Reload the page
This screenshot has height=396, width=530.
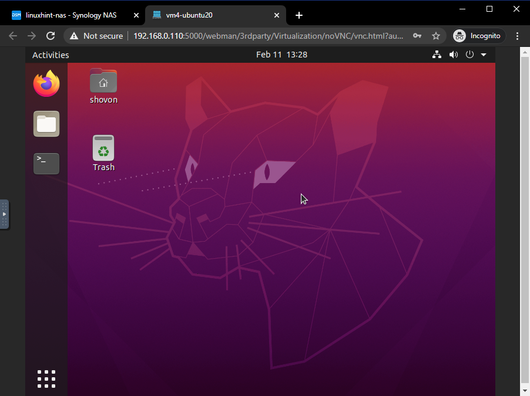[x=51, y=36]
